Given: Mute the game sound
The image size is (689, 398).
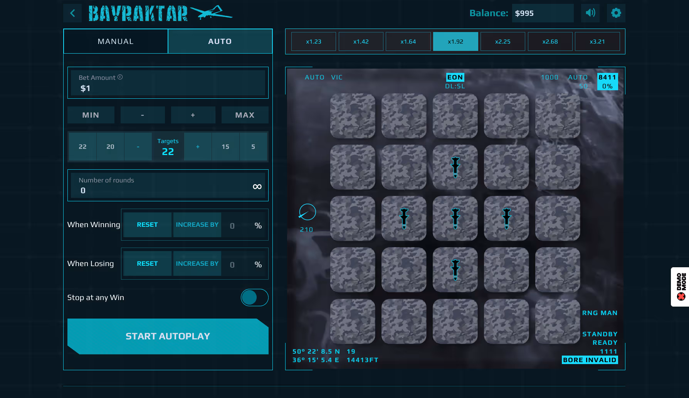Looking at the screenshot, I should 590,13.
